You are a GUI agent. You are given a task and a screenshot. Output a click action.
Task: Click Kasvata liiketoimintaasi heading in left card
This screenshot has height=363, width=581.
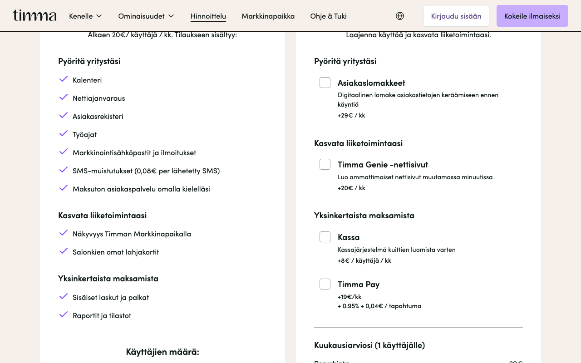pos(103,216)
